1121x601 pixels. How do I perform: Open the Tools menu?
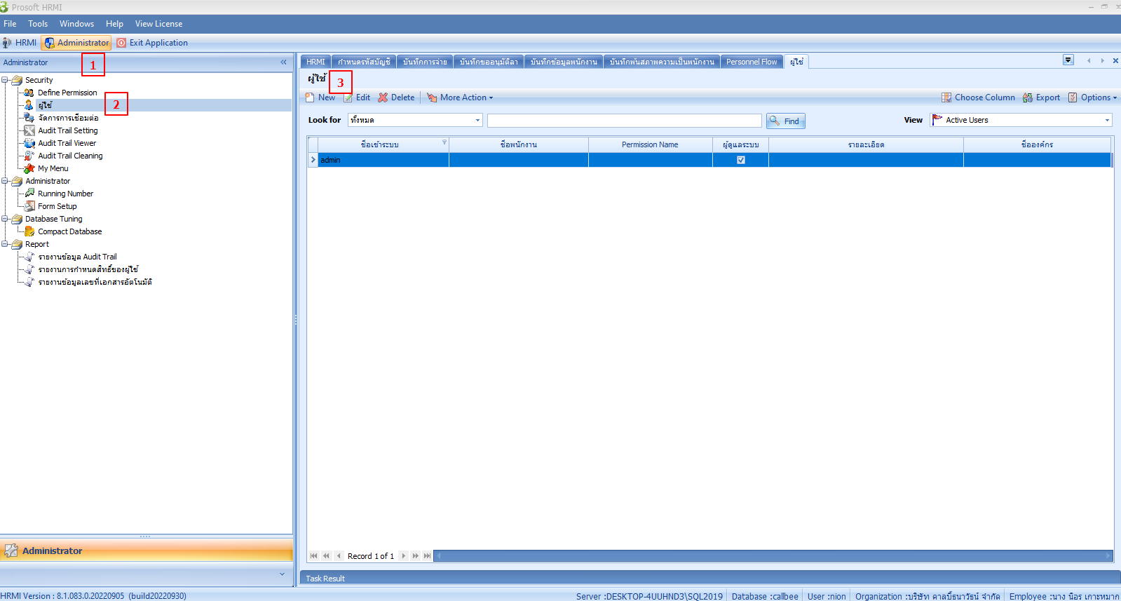pyautogui.click(x=38, y=24)
